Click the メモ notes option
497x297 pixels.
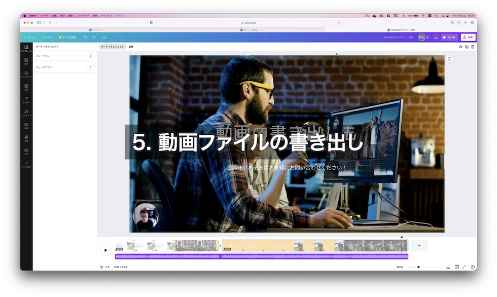(x=105, y=266)
